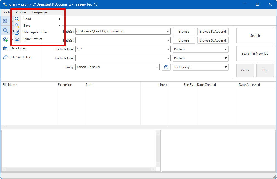The width and height of the screenshot is (277, 179).
Task: Click the Manage Profiles edit icon
Action: (x=17, y=32)
